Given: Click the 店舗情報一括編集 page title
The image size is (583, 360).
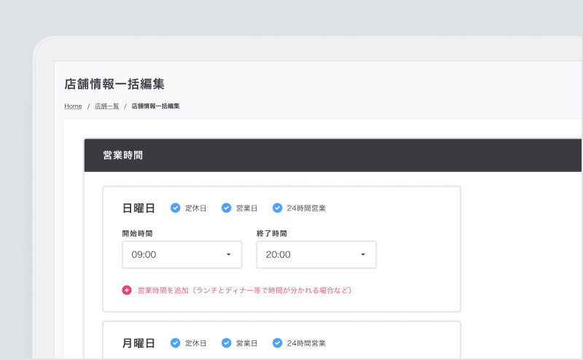Looking at the screenshot, I should [x=114, y=84].
